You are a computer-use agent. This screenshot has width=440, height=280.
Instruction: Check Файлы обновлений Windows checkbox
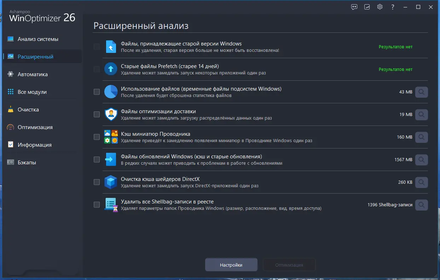click(97, 159)
